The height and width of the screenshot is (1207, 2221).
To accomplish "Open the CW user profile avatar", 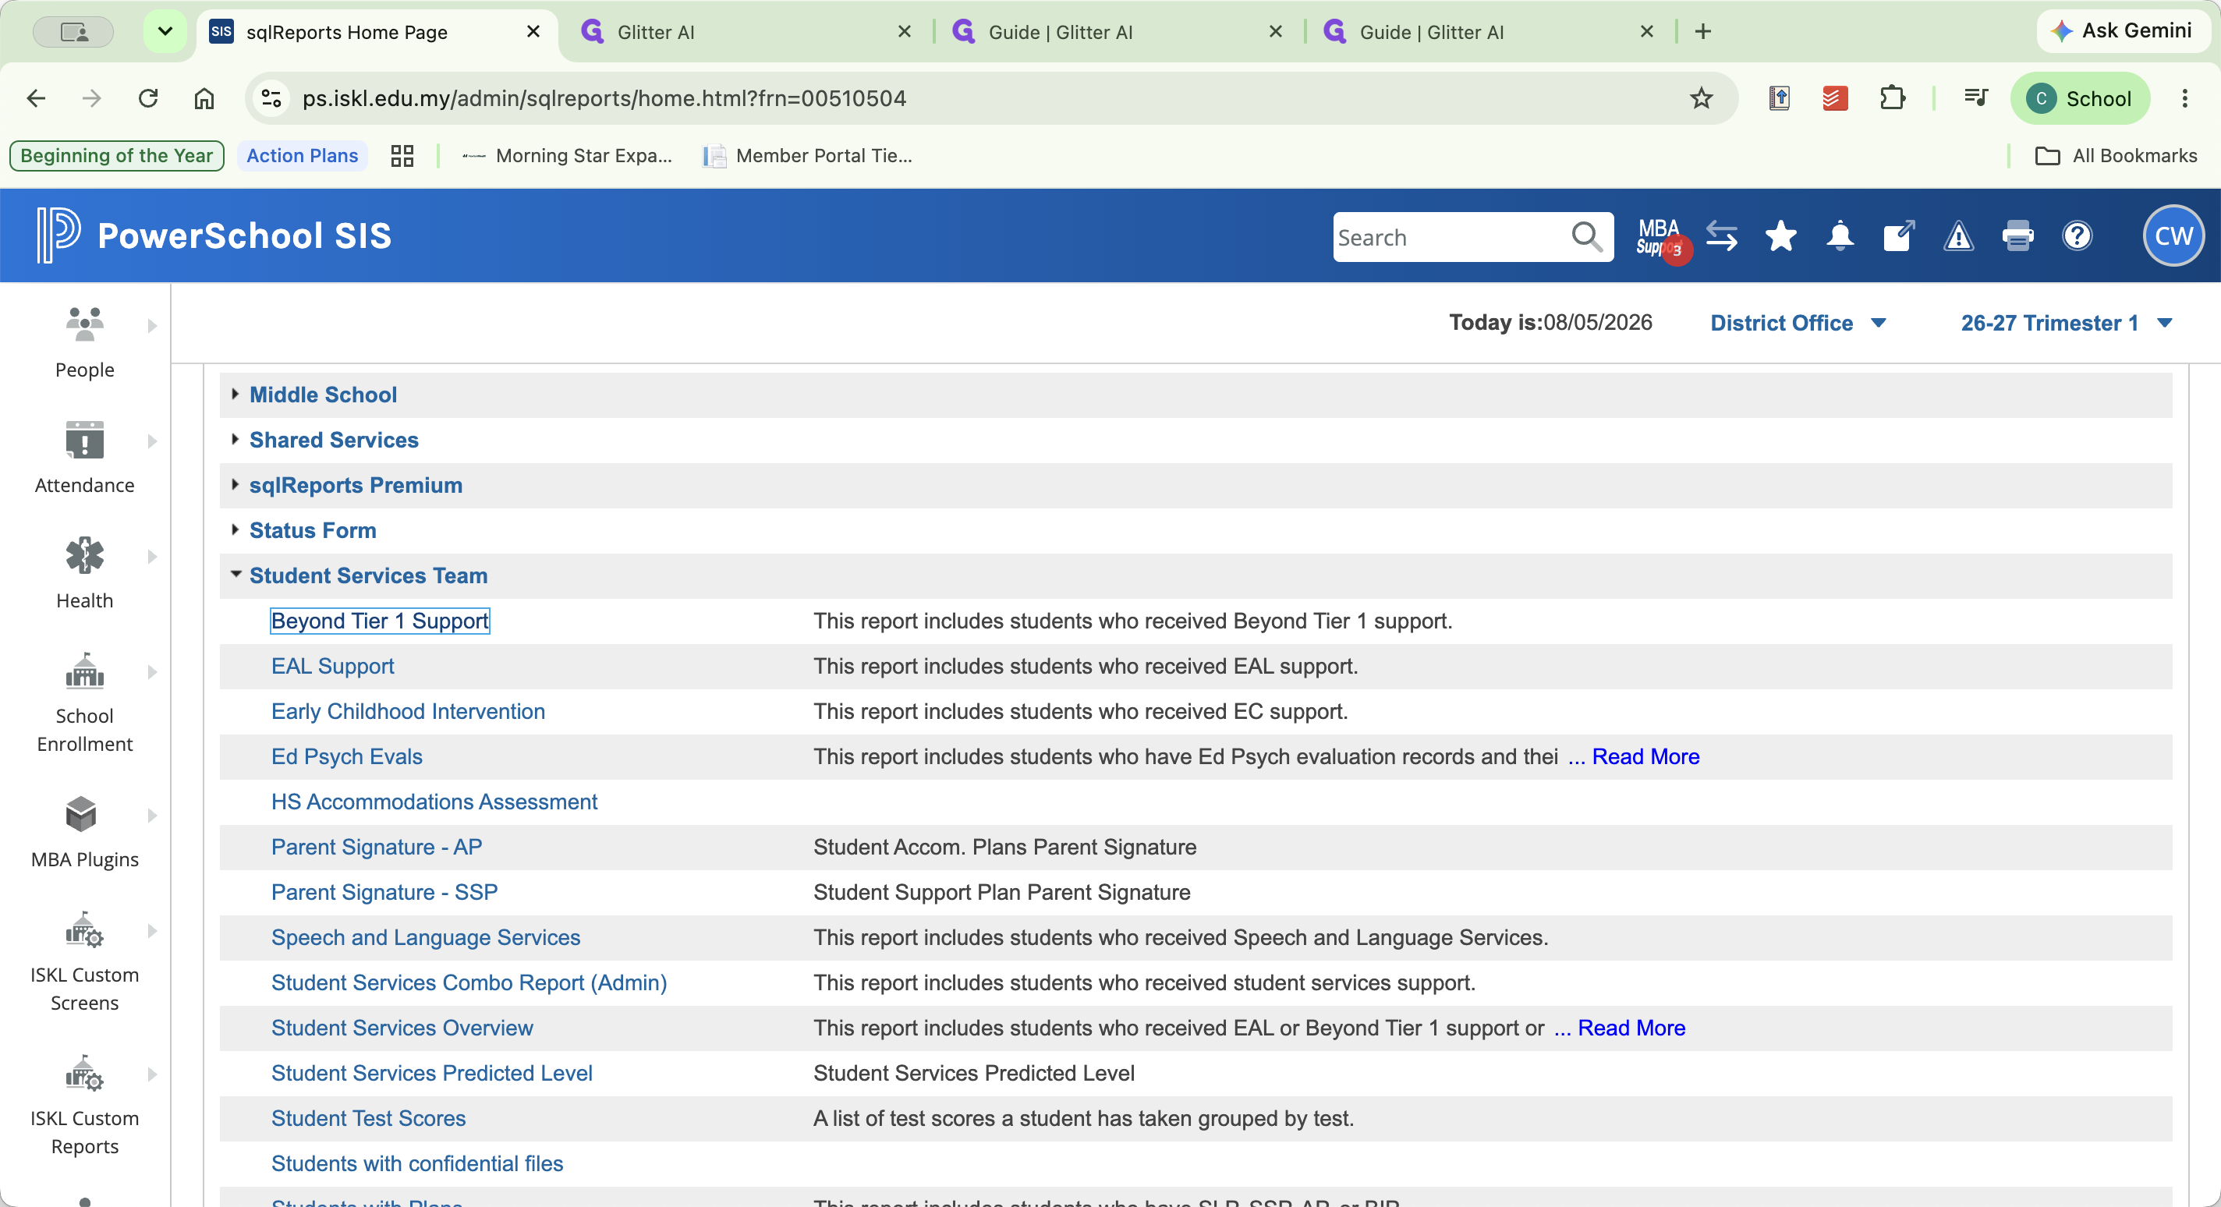I will [x=2173, y=235].
